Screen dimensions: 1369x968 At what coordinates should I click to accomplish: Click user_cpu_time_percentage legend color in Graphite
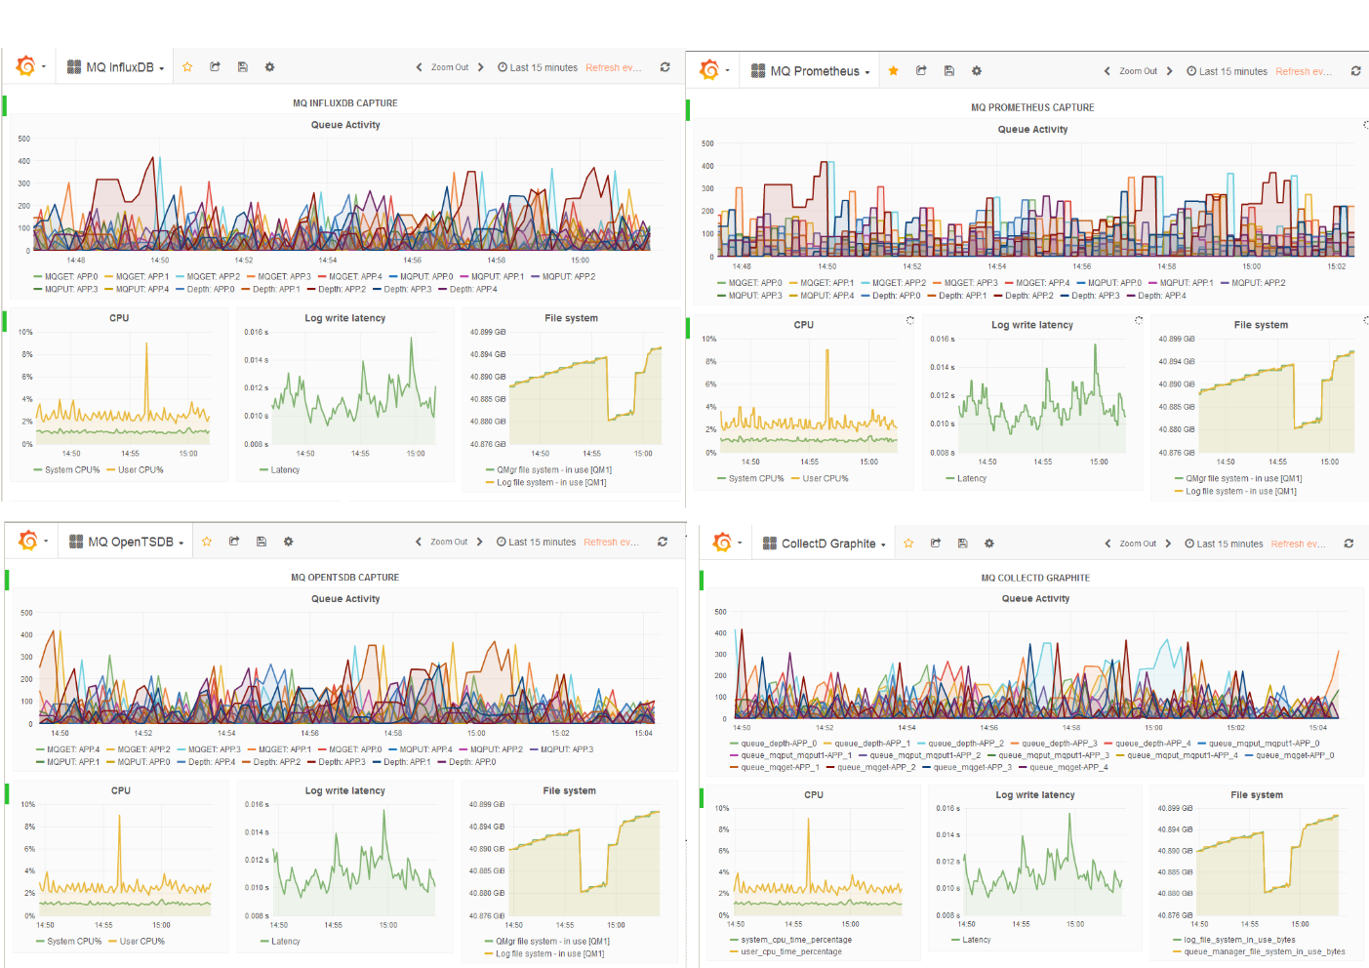point(734,951)
